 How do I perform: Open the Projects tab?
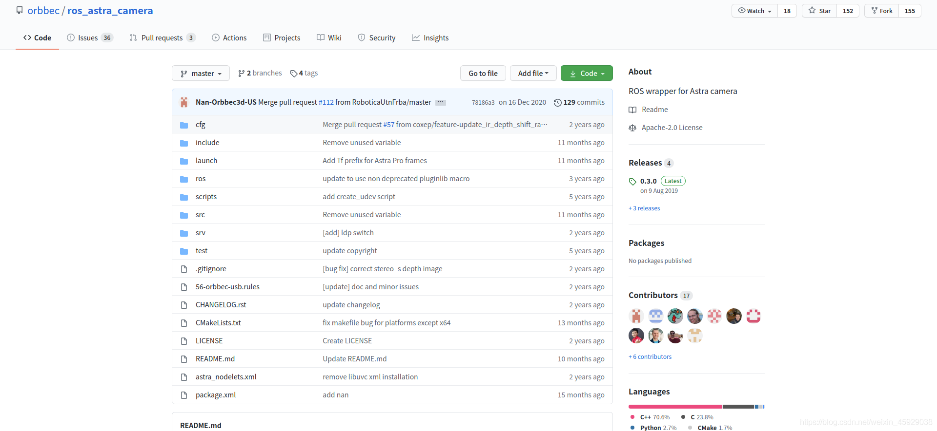tap(282, 38)
